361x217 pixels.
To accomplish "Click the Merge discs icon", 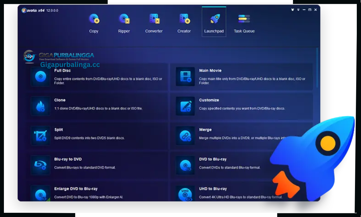I will [x=185, y=136].
